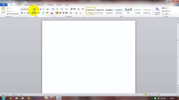Save document from Quick Access Toolbar
179x100 pixels.
pyautogui.click(x=5, y=2)
